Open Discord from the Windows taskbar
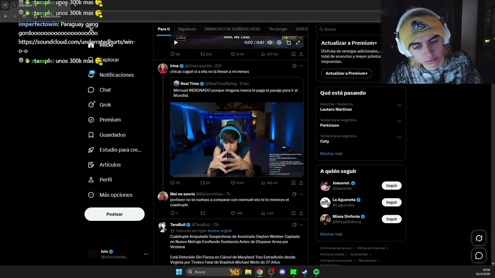The height and width of the screenshot is (278, 495). pos(282,272)
